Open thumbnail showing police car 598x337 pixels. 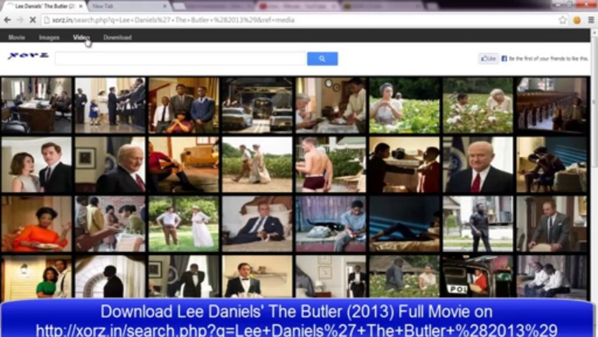pyautogui.click(x=478, y=276)
